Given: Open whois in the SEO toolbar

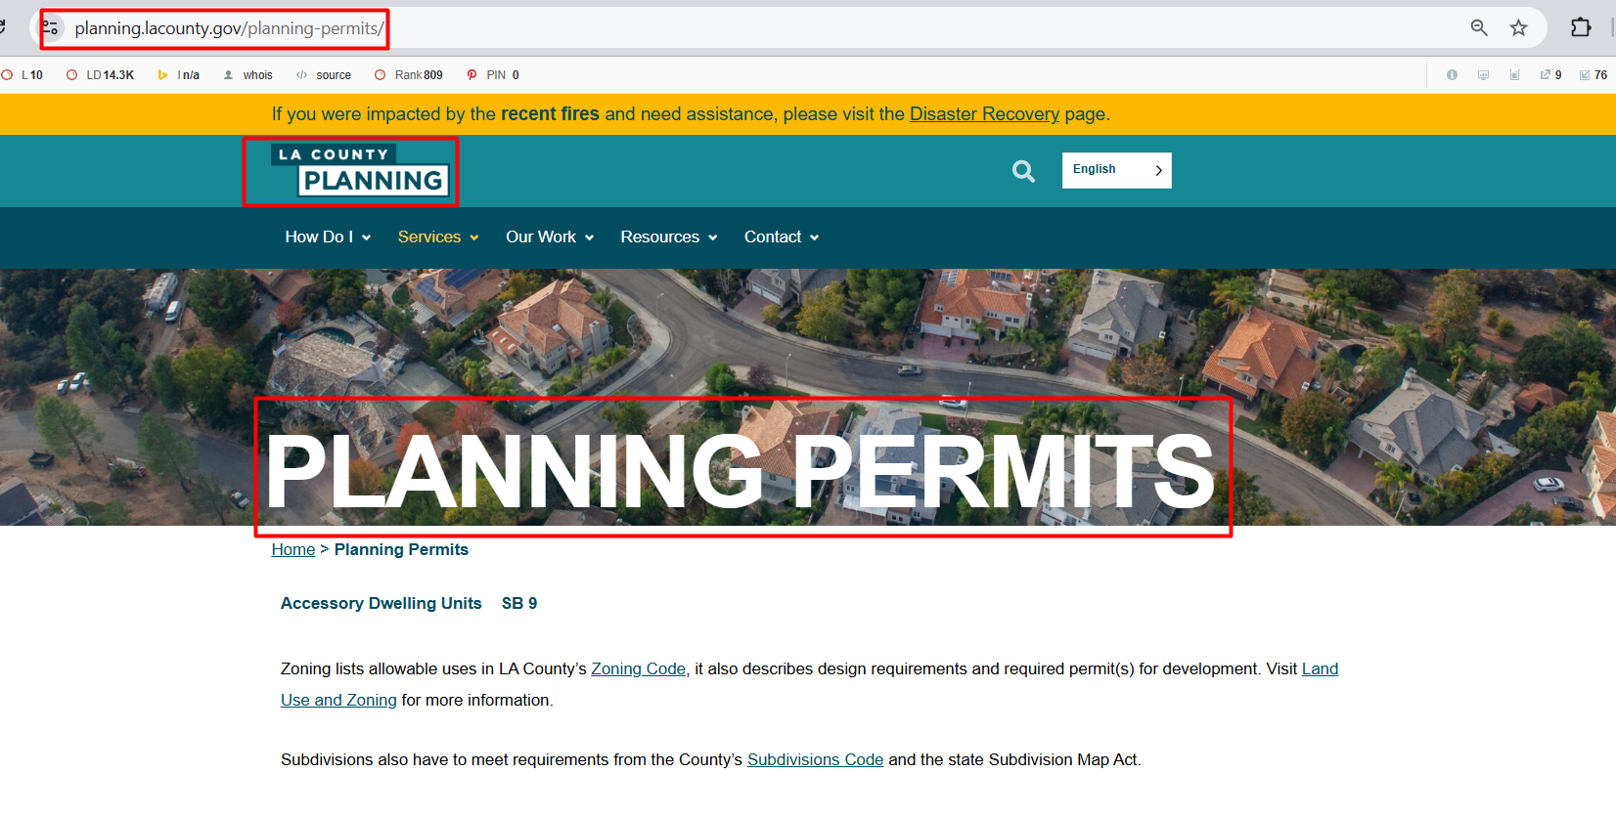Looking at the screenshot, I should point(248,75).
